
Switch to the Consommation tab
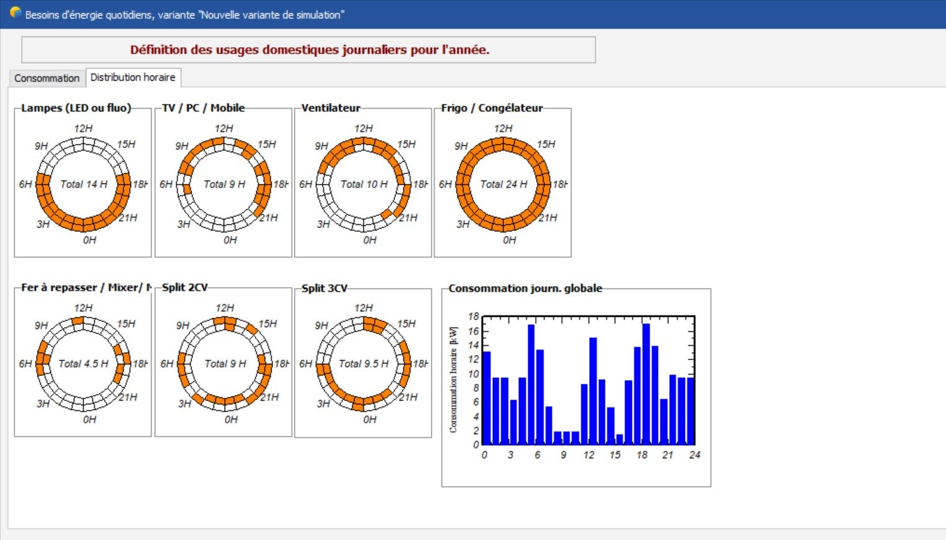pos(47,78)
